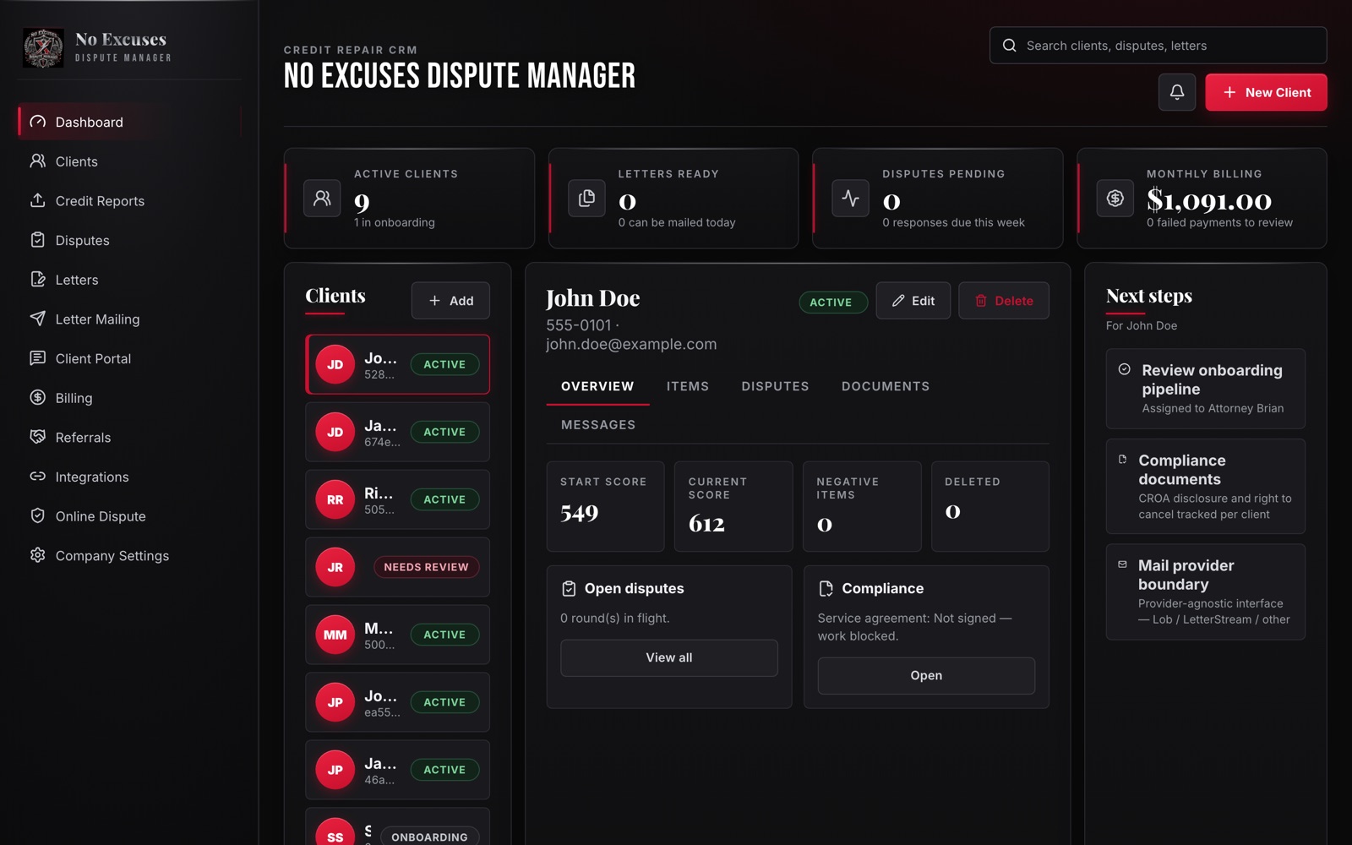Screen dimensions: 1352x845
Task: View all open disputes
Action: pos(668,657)
